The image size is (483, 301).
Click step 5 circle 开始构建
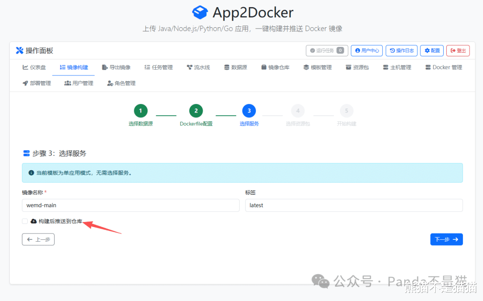pyautogui.click(x=346, y=111)
